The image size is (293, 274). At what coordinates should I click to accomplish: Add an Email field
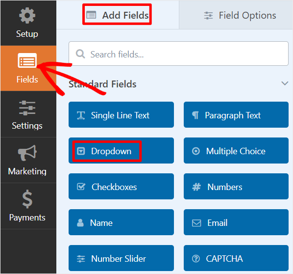pos(236,222)
